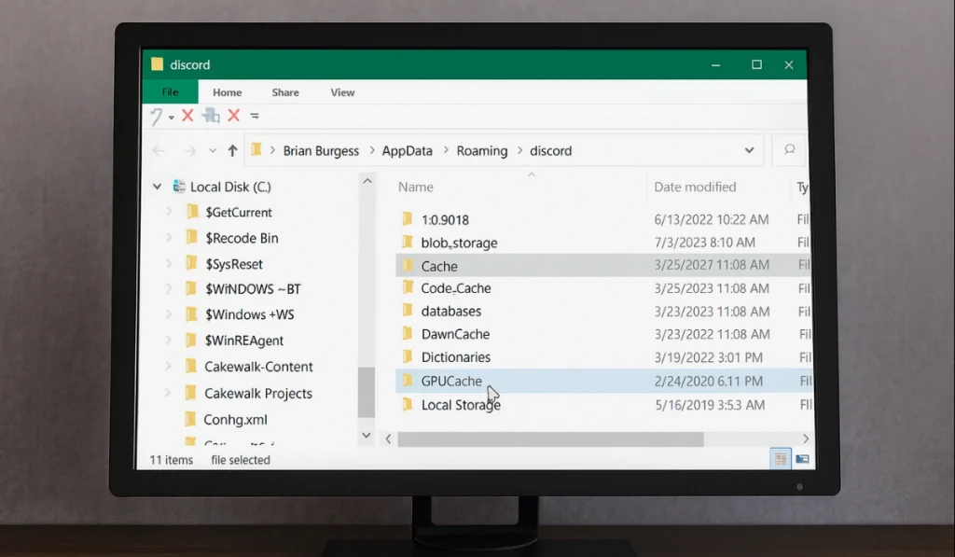Image resolution: width=955 pixels, height=557 pixels.
Task: Open recent locations dropdown chevron
Action: pyautogui.click(x=213, y=150)
